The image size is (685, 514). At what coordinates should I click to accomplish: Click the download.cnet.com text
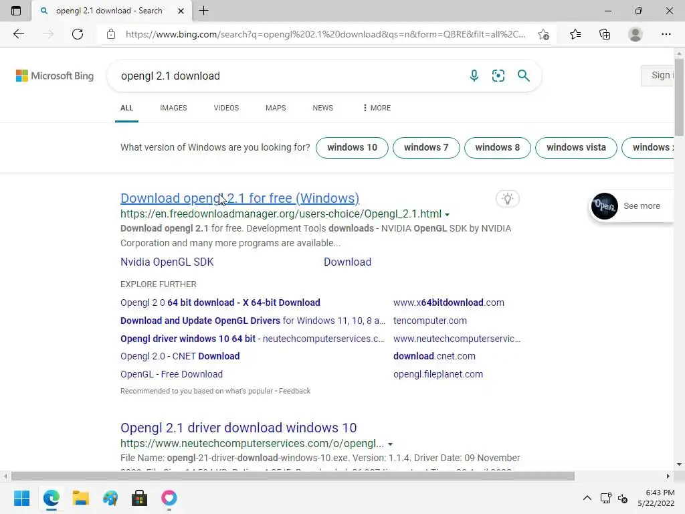(x=434, y=356)
